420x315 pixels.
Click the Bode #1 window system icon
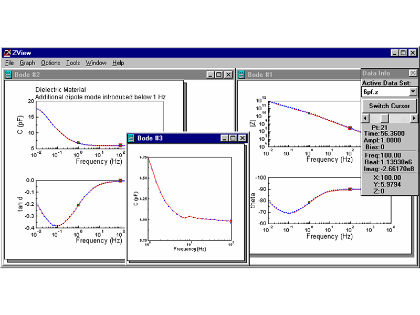[241, 75]
